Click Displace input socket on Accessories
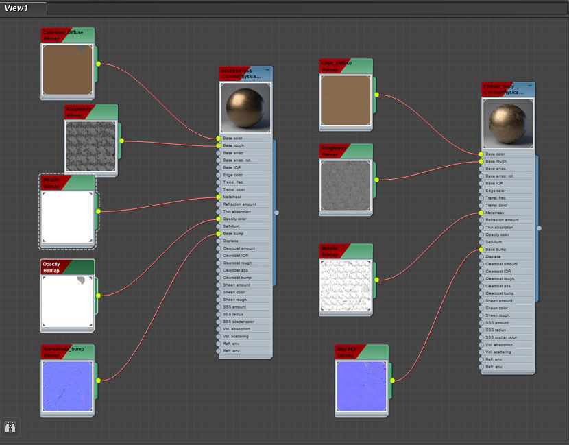569x445 pixels. coord(219,241)
